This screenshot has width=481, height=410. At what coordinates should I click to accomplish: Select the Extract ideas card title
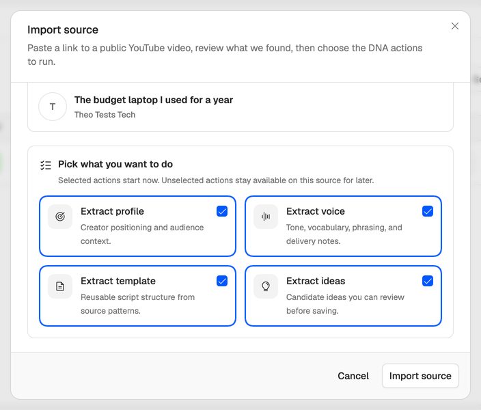coord(316,281)
